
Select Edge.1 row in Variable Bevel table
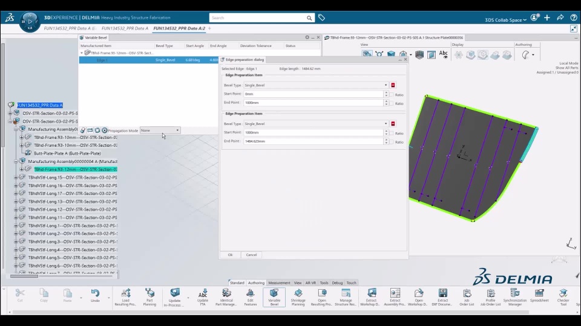pos(149,60)
